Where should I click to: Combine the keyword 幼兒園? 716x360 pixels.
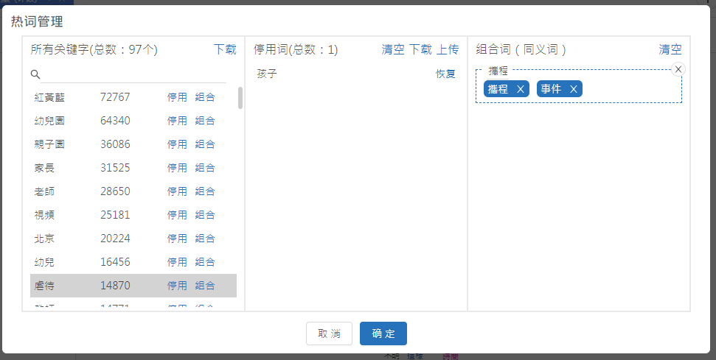(x=205, y=121)
